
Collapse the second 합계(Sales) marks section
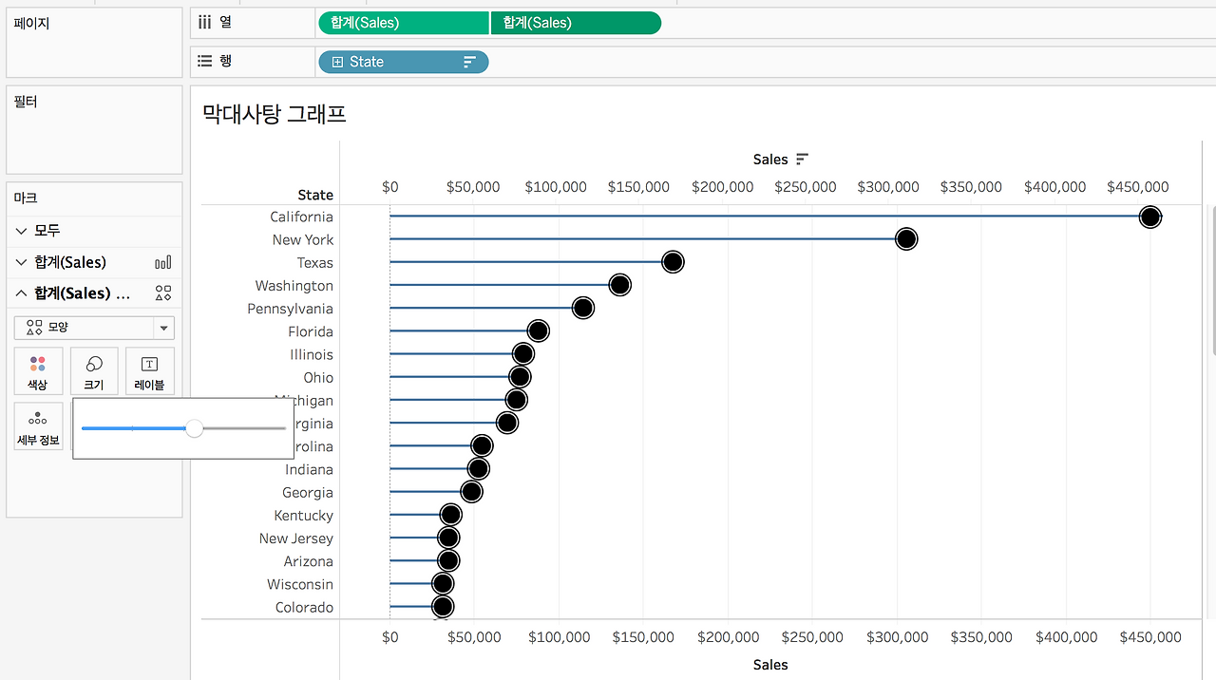tap(22, 293)
